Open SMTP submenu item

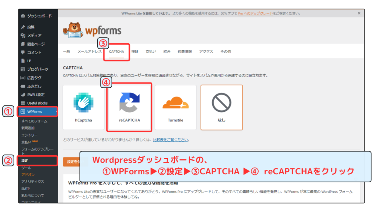[26, 189]
